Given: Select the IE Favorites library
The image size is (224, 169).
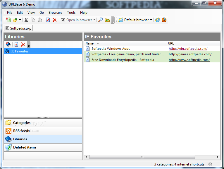Looking at the screenshot, I should 43,51.
